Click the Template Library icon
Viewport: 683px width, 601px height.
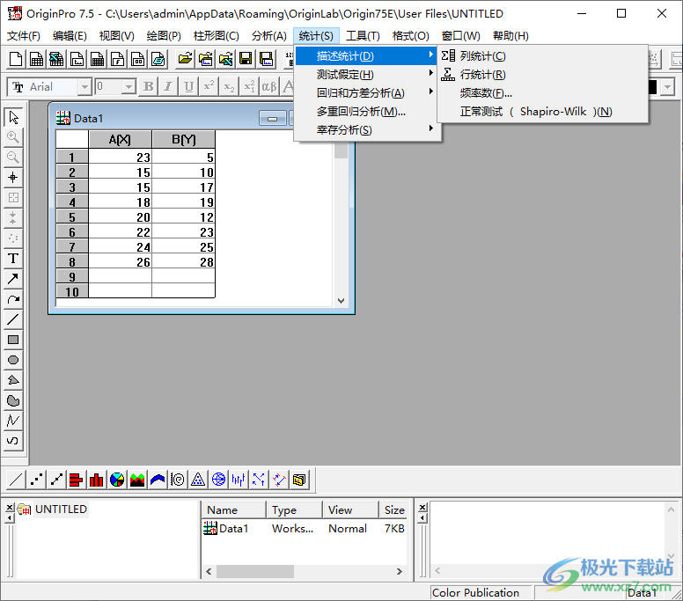coord(299,480)
